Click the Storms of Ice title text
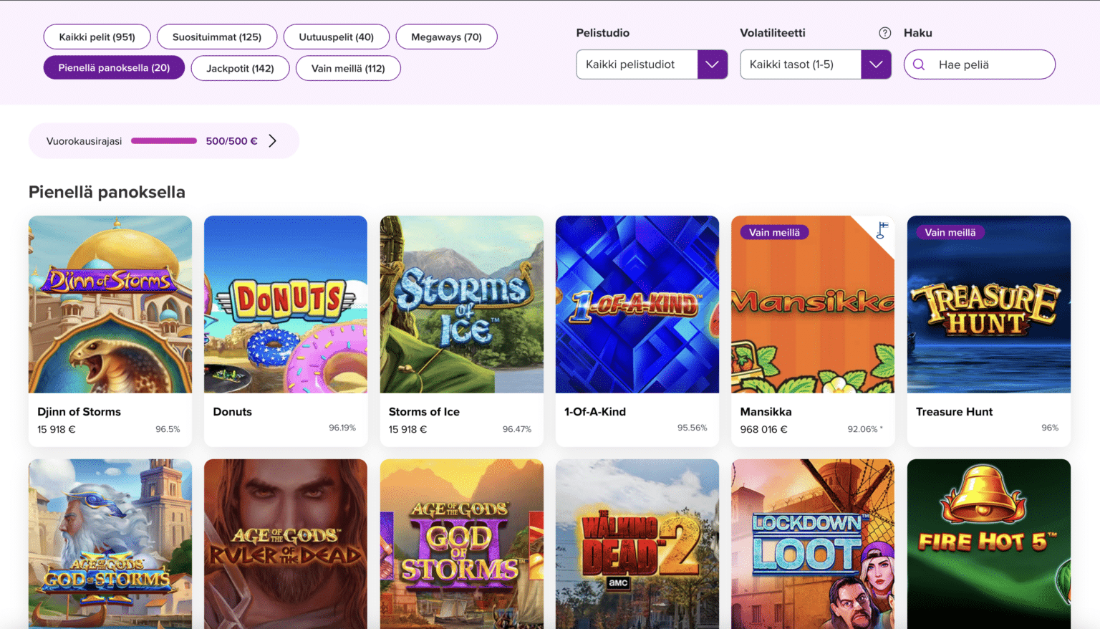Image resolution: width=1100 pixels, height=629 pixels. [x=424, y=412]
